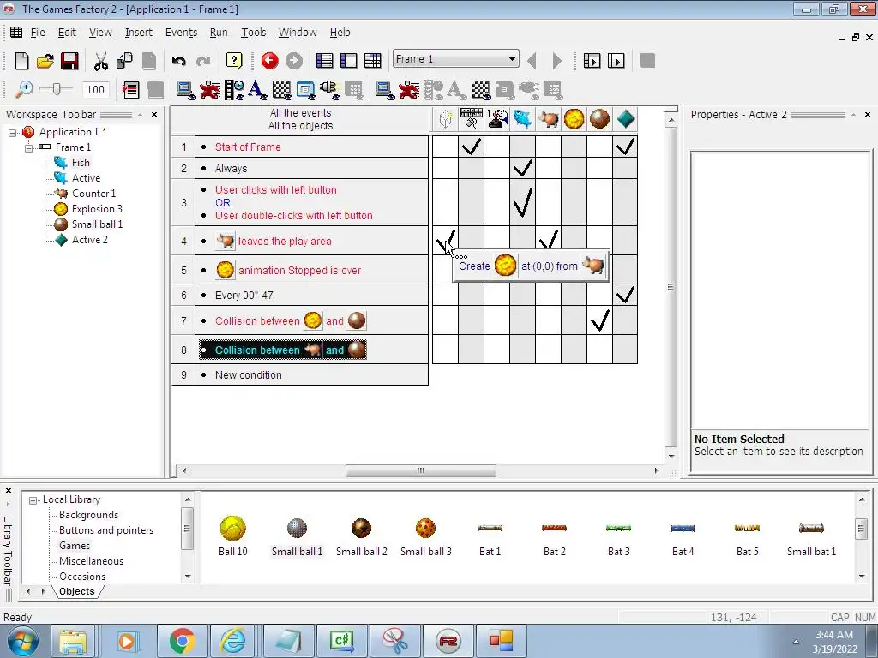878x658 pixels.
Task: Run the application from toolbar
Action: (592, 61)
